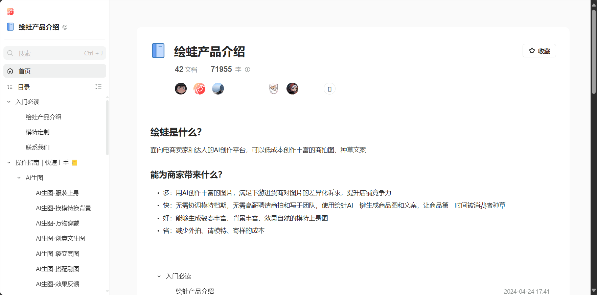Click the 收藏 favorite button
The width and height of the screenshot is (597, 295).
click(x=539, y=51)
